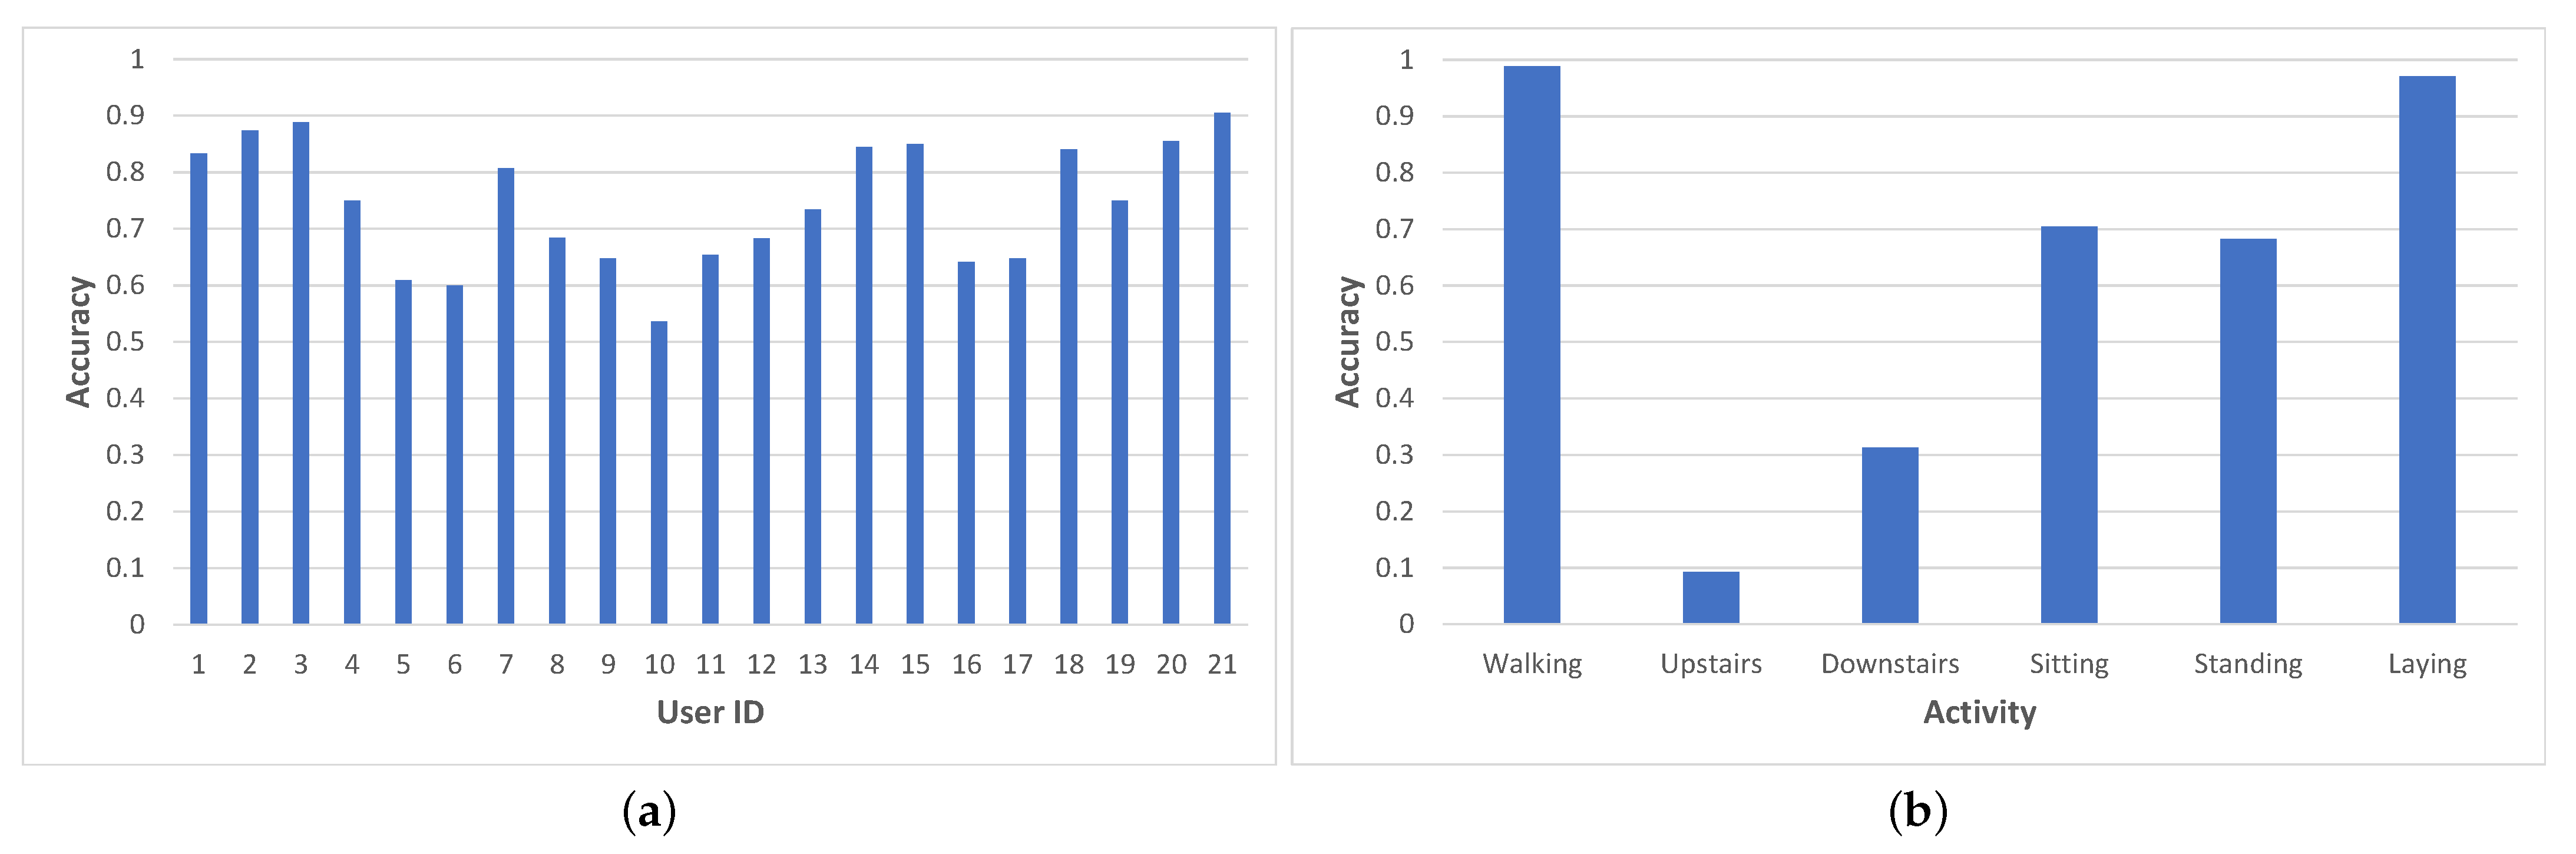Click the bar for User ID 3
This screenshot has width=2576, height=854.
tap(301, 373)
